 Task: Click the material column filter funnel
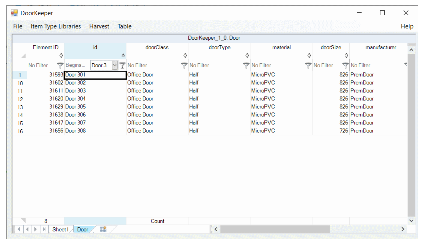pos(308,65)
